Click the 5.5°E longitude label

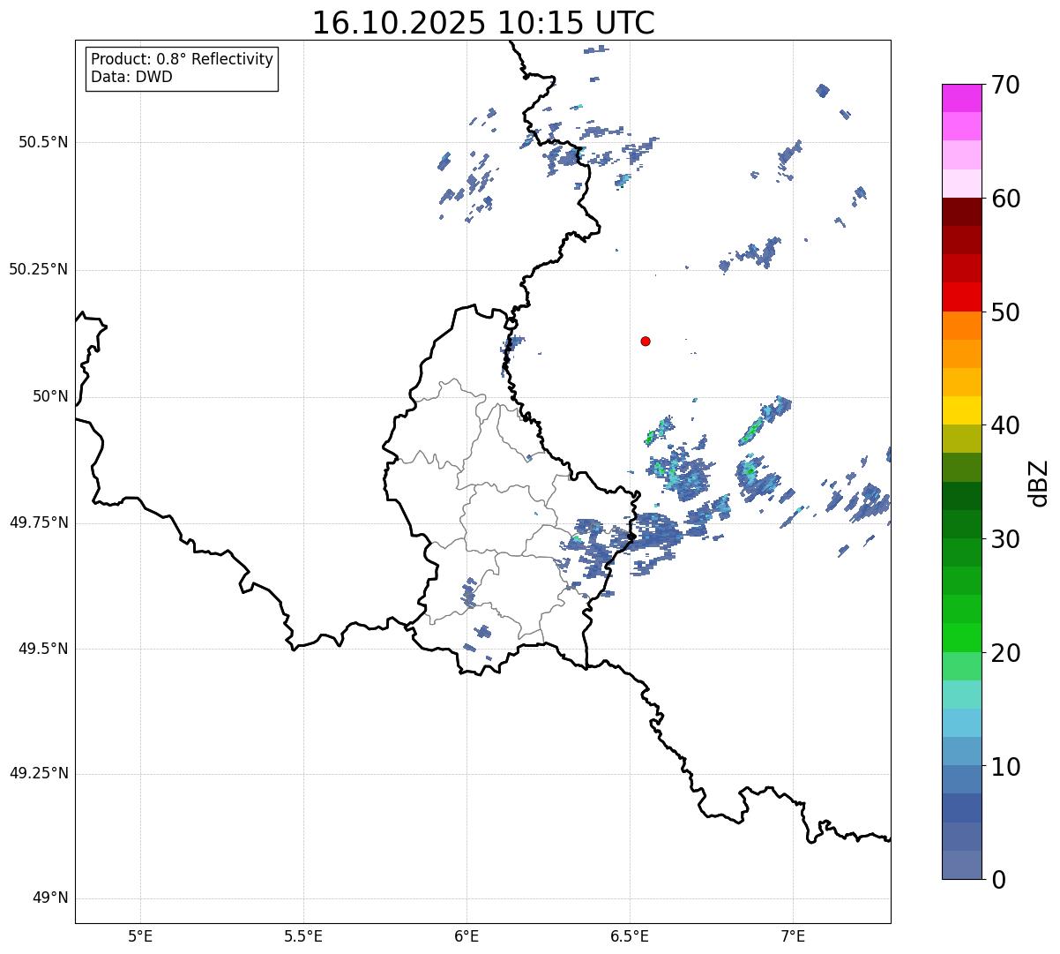(303, 935)
